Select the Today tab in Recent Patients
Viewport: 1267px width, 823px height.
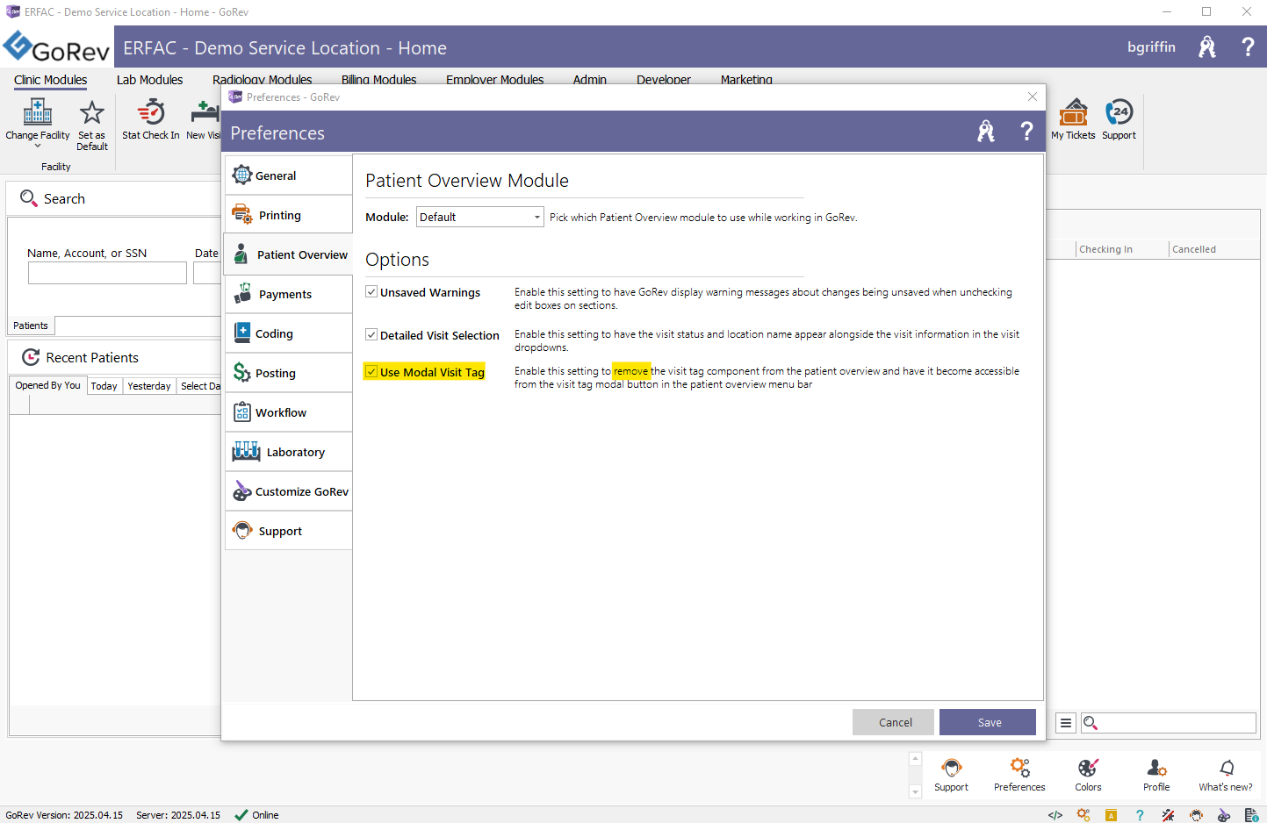click(104, 386)
